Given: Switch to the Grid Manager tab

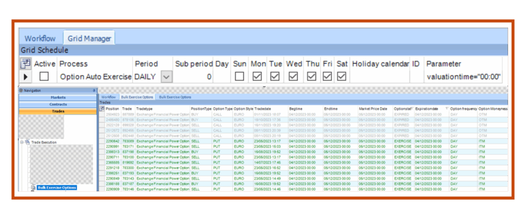Looking at the screenshot, I should point(89,38).
